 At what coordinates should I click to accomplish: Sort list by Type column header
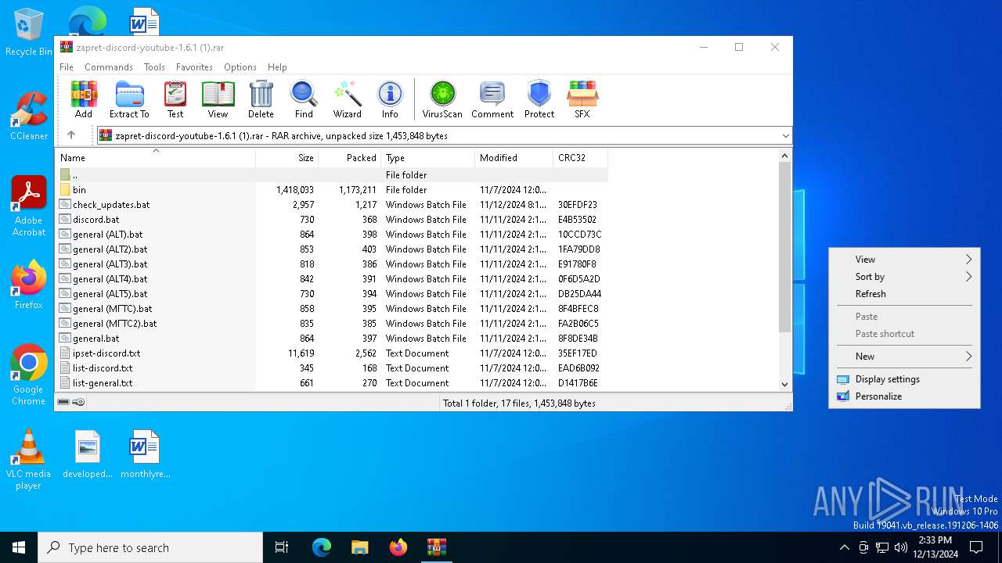click(x=427, y=158)
